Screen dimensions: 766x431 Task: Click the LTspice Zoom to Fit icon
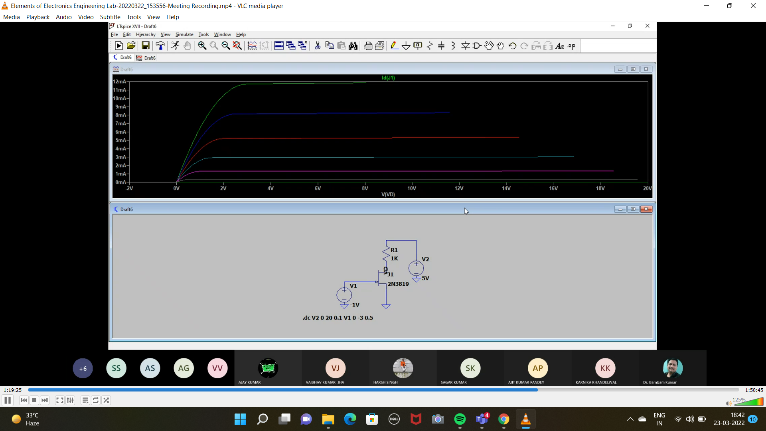point(237,46)
